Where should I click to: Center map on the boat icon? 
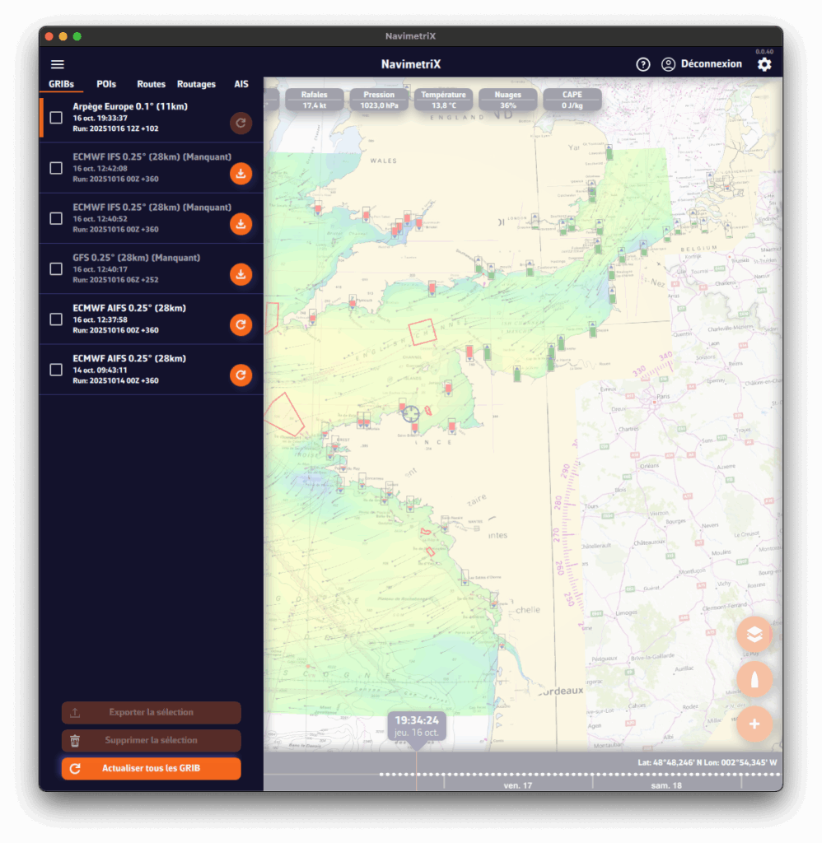754,679
